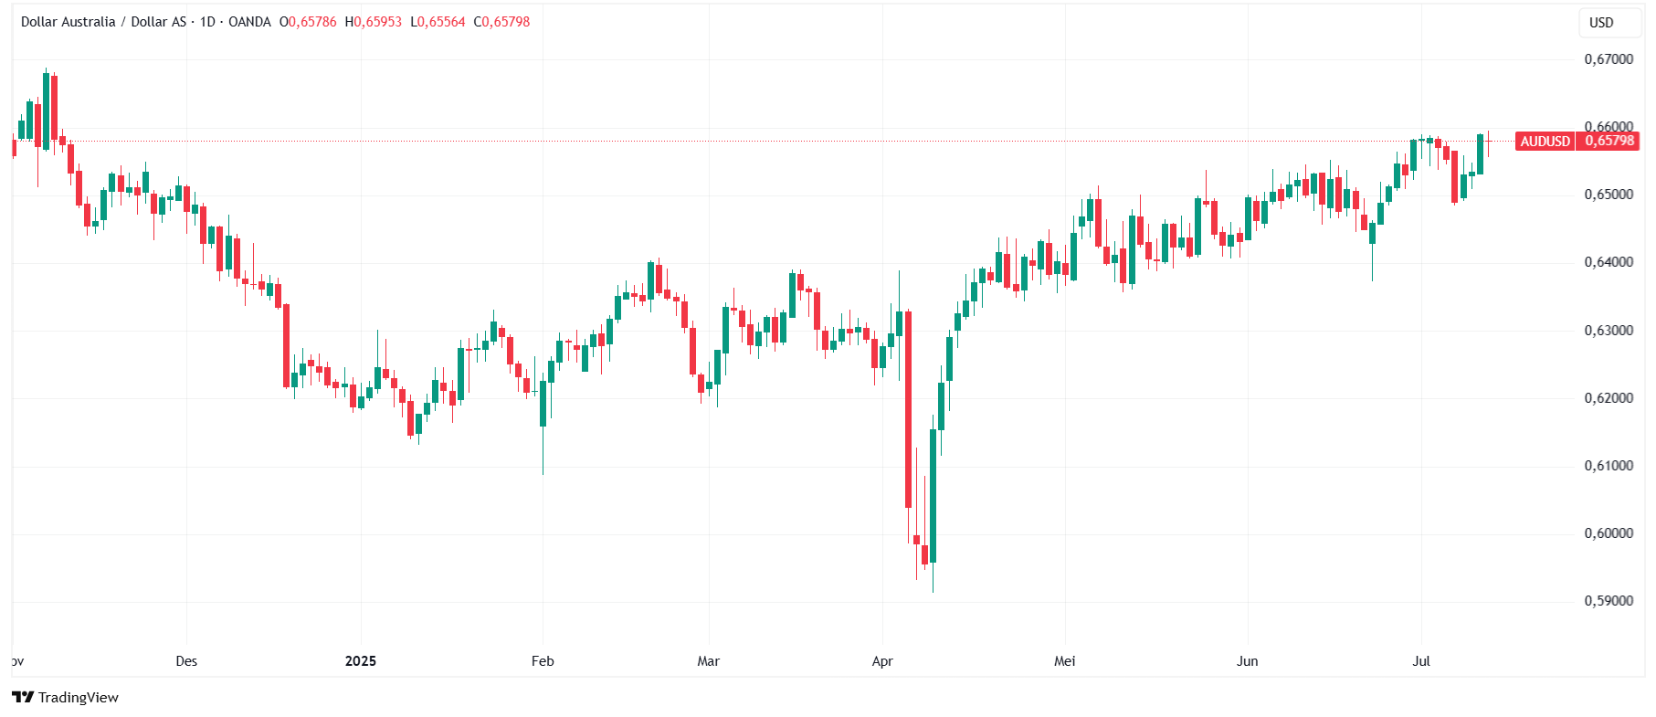
Task: Click the open value O0,65786
Action: [308, 22]
